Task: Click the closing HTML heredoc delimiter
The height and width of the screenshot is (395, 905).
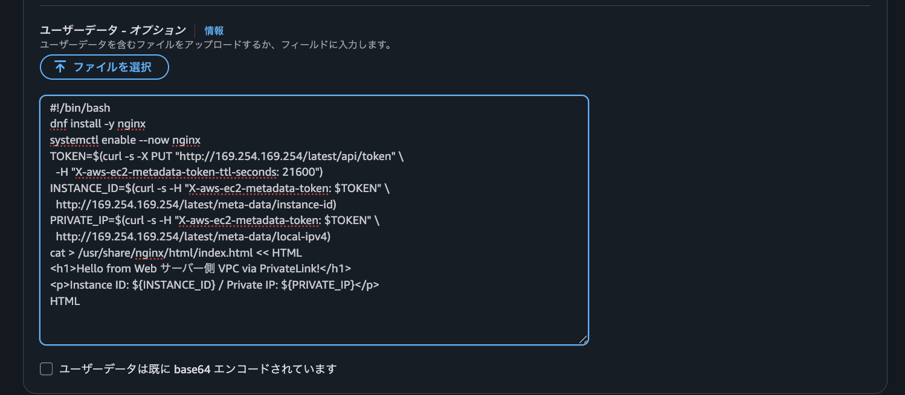Action: pyautogui.click(x=65, y=300)
